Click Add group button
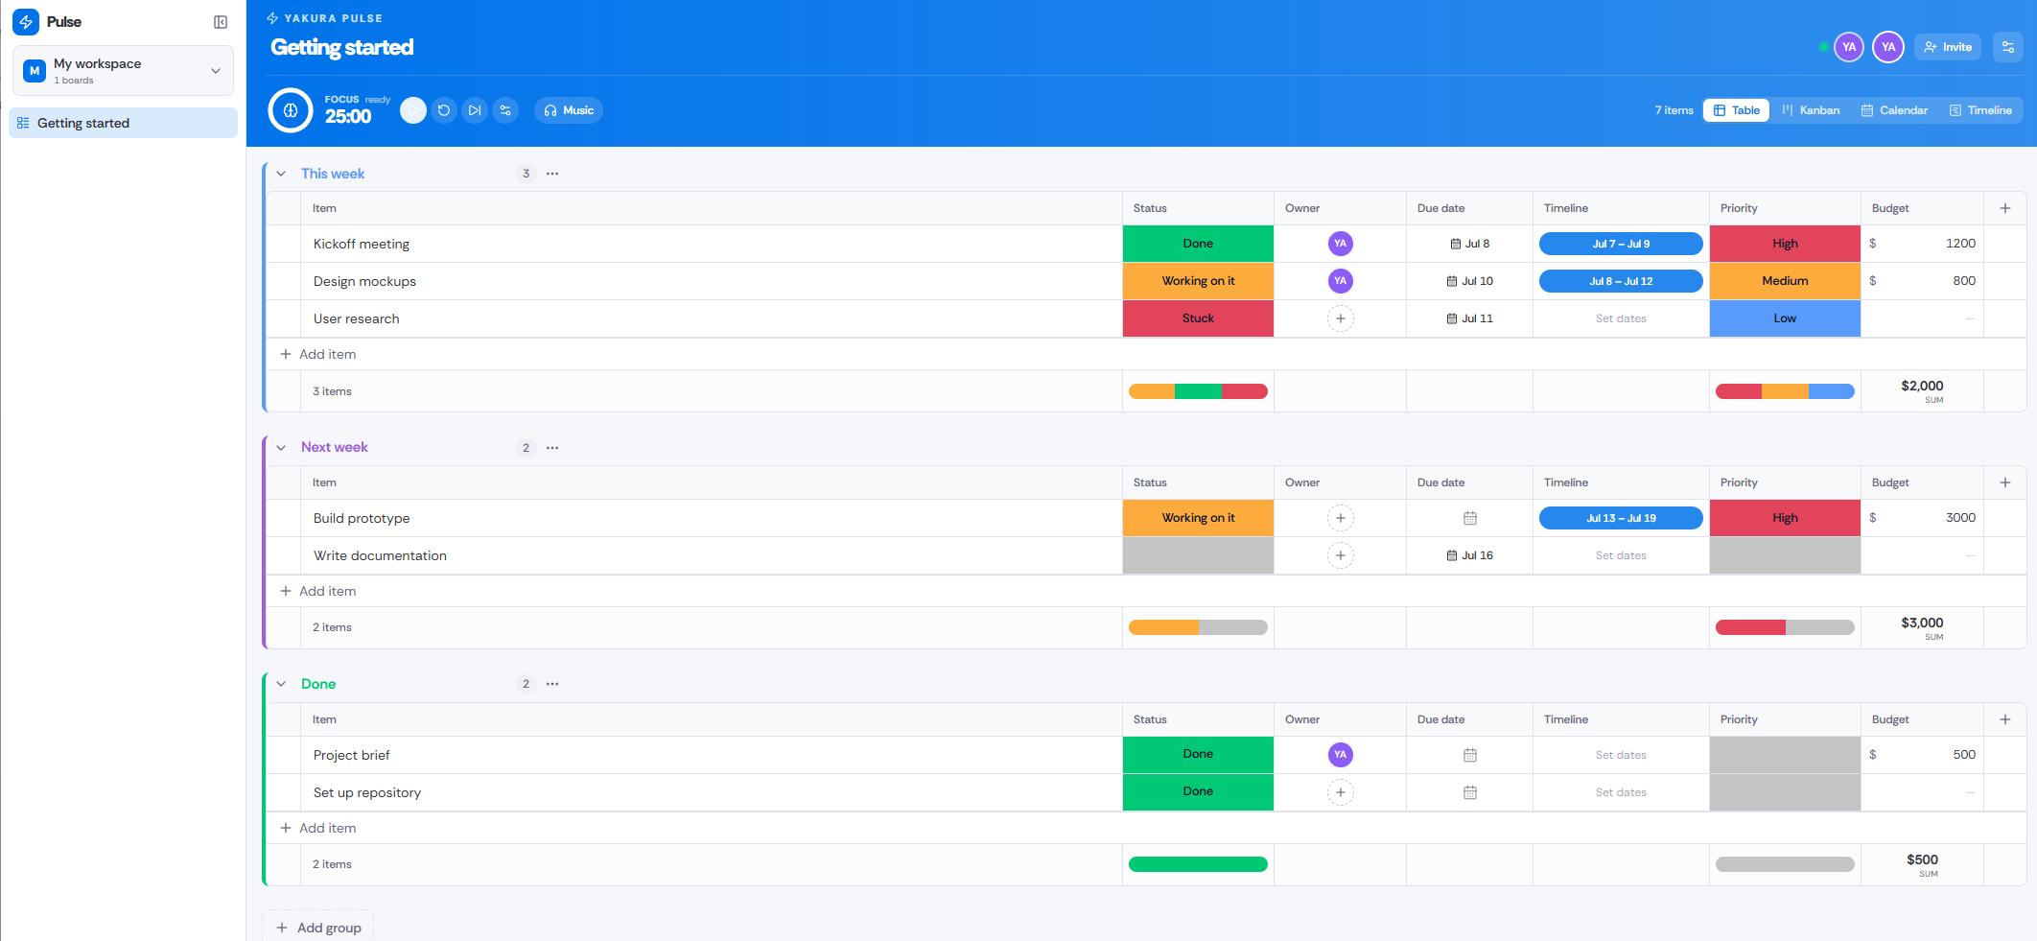This screenshot has width=2037, height=941. [318, 928]
